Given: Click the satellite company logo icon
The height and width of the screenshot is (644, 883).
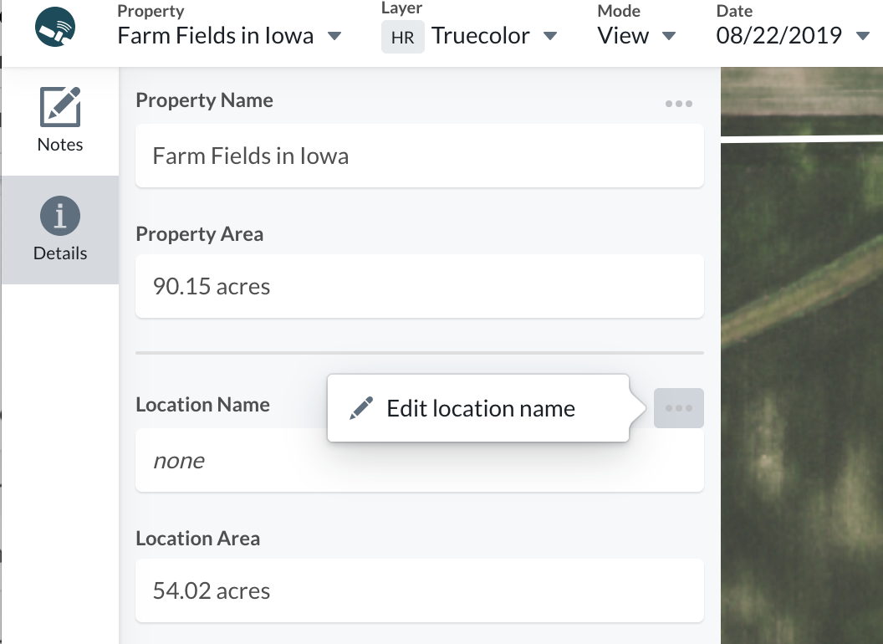Looking at the screenshot, I should [54, 28].
